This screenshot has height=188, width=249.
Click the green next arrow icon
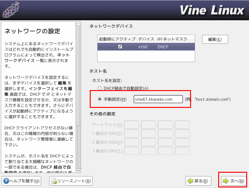[226, 181]
